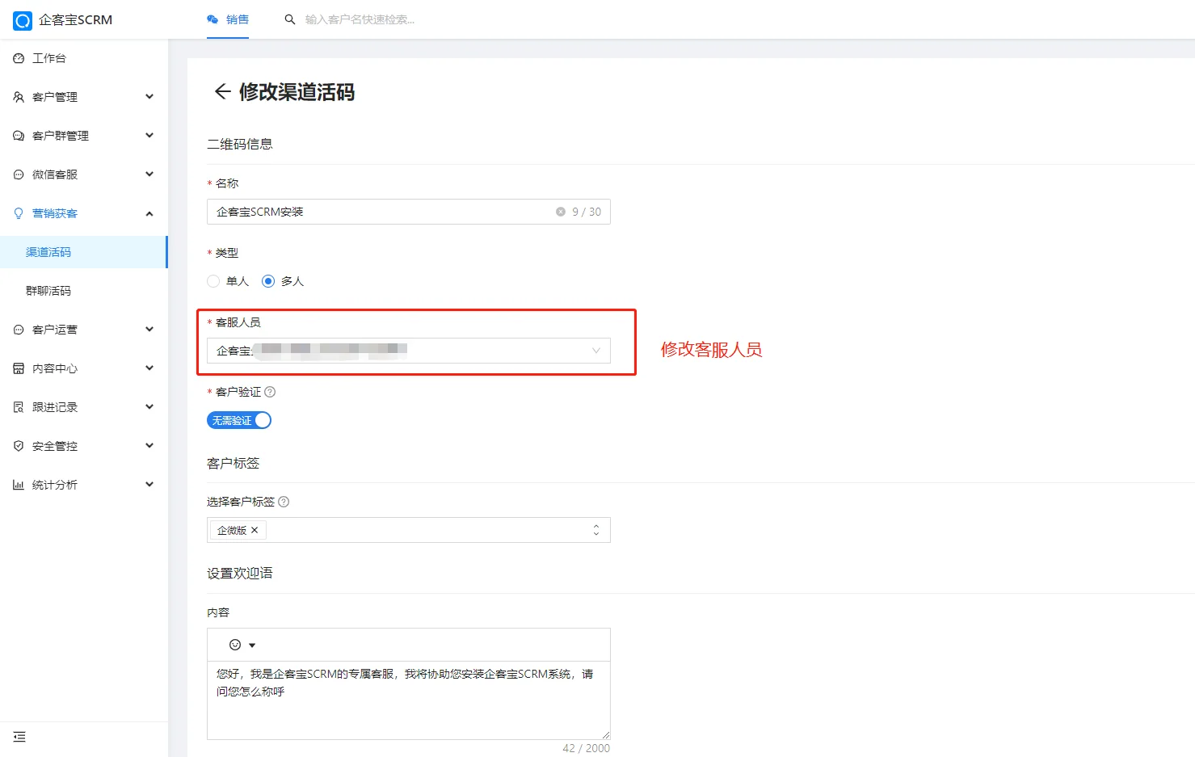
Task: Click the 客户管理 people icon
Action: 19,97
